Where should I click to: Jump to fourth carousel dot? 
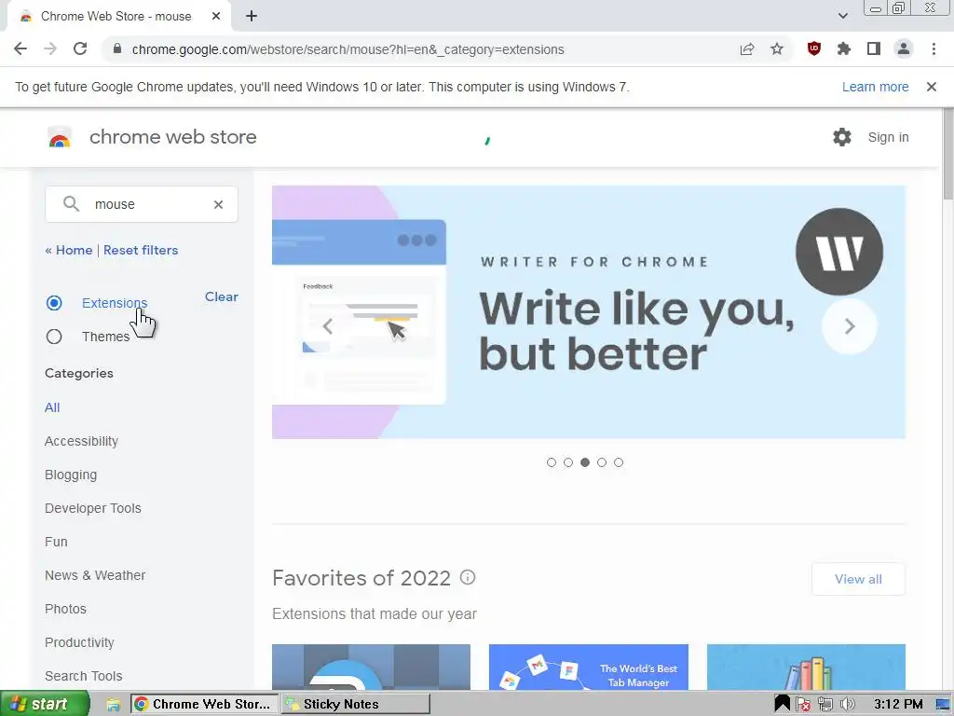tap(602, 462)
